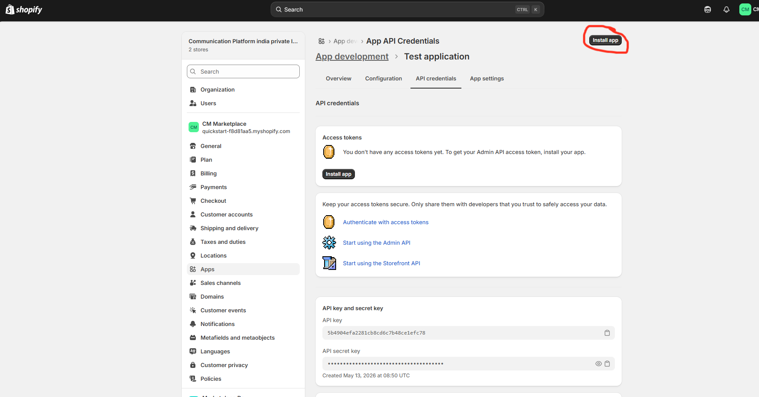Open Policies settings

click(243, 379)
